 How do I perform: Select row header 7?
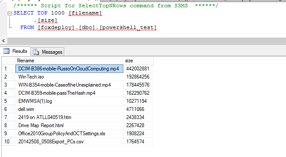(9, 117)
